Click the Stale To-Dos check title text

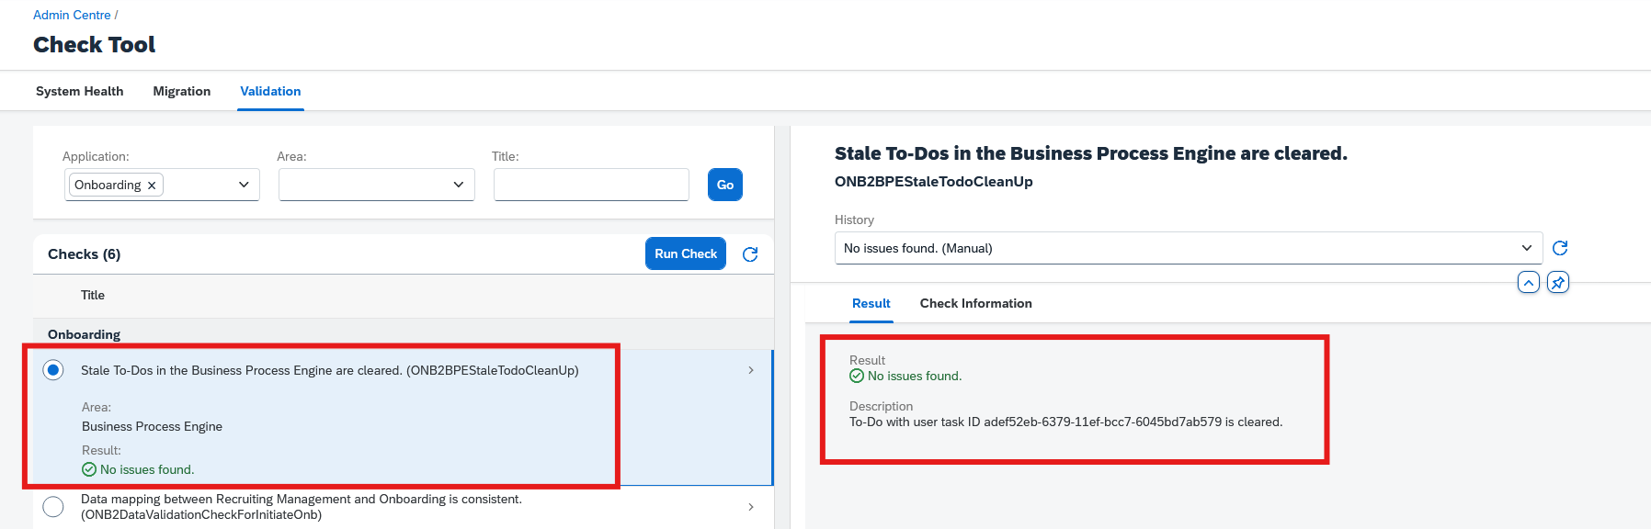[330, 370]
